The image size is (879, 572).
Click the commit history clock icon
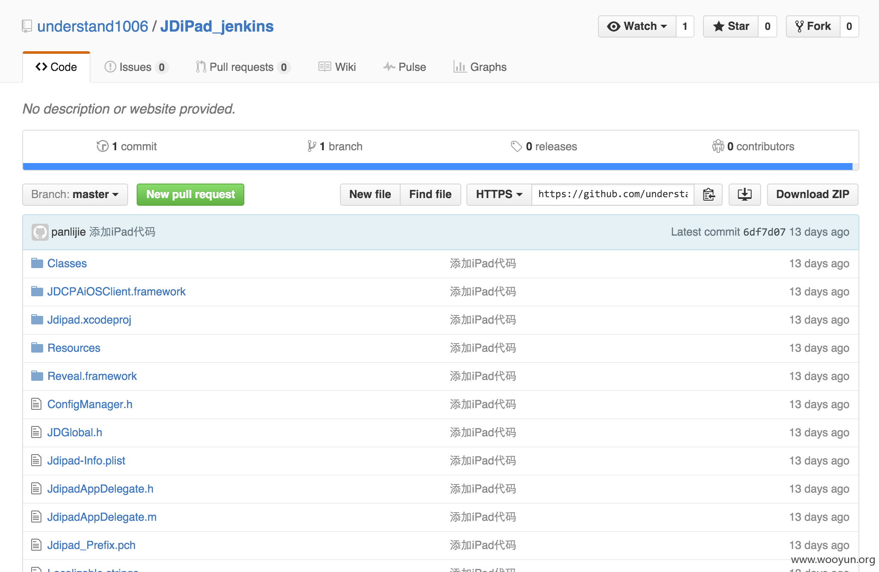pos(103,146)
